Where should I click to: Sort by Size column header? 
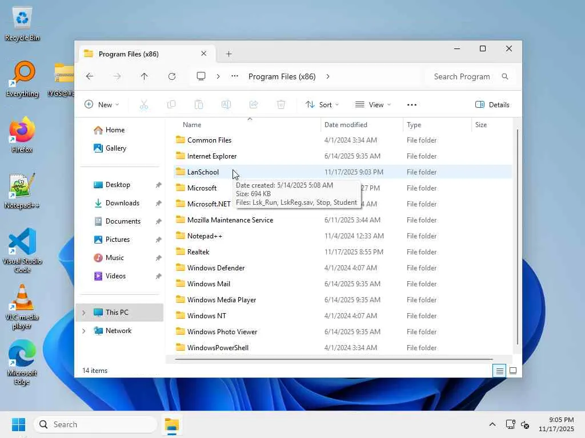point(492,125)
